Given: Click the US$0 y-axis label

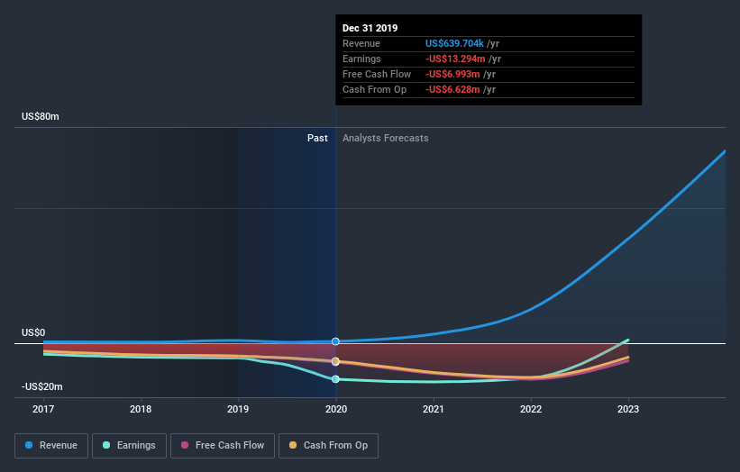Looking at the screenshot, I should pos(33,333).
